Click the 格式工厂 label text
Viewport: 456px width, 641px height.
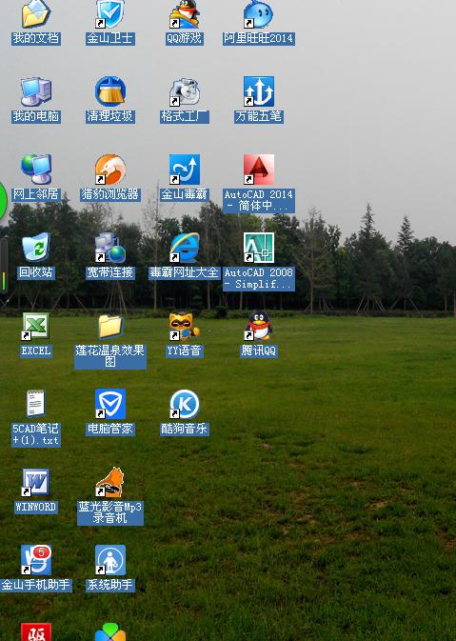pos(185,116)
